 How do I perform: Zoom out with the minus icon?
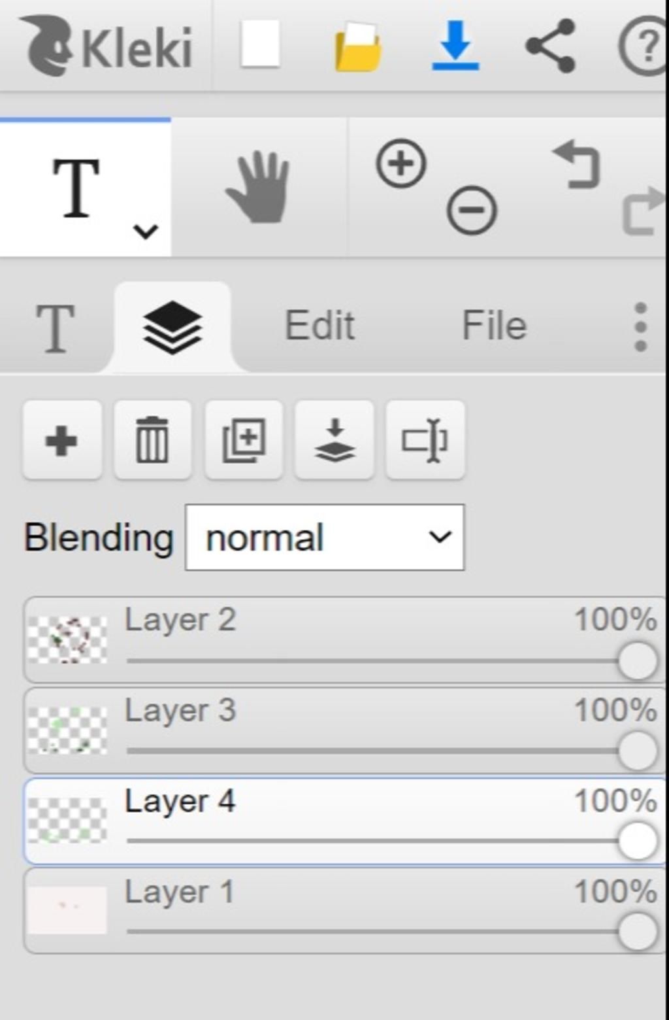472,210
